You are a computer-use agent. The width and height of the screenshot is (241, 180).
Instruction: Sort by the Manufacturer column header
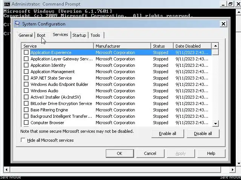(122, 46)
